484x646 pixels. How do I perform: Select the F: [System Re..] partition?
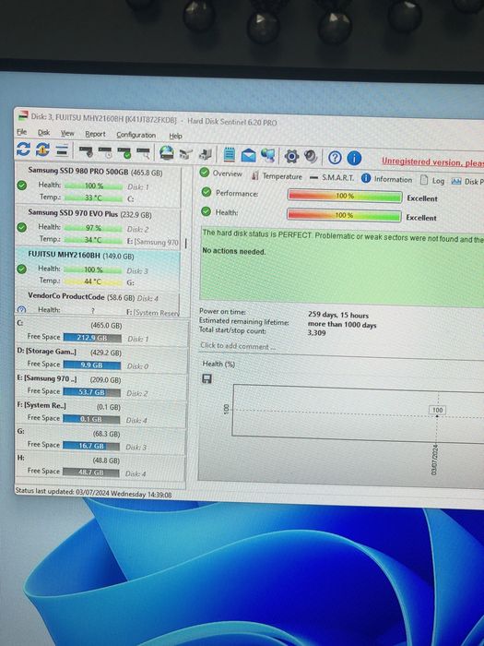click(x=100, y=413)
